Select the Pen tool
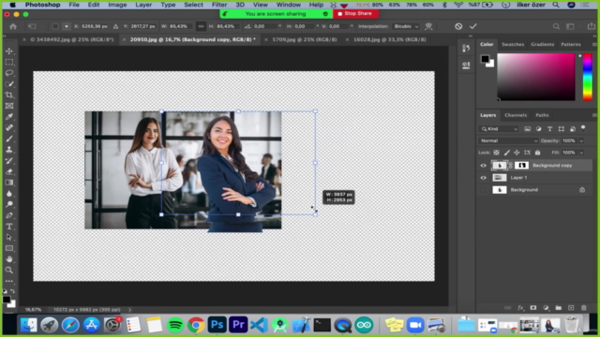Image resolution: width=600 pixels, height=337 pixels. [9, 215]
